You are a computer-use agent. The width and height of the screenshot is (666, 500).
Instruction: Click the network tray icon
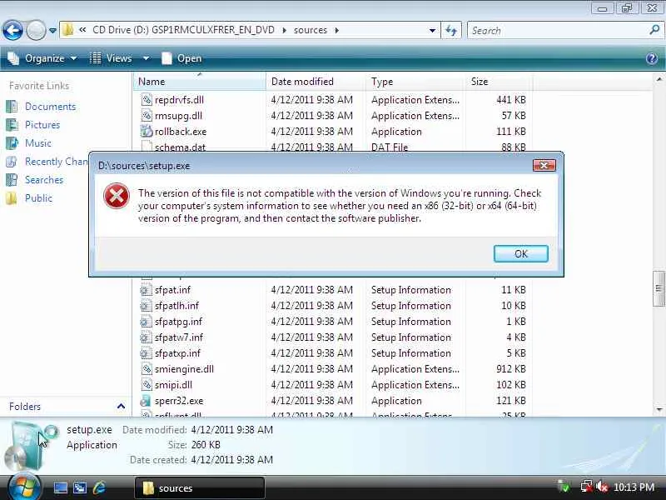pos(587,487)
